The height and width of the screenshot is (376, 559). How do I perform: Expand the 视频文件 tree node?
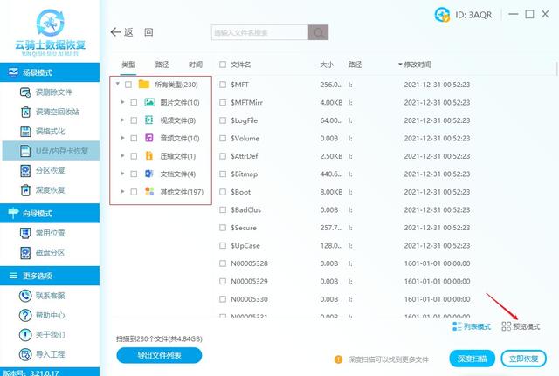(x=122, y=120)
